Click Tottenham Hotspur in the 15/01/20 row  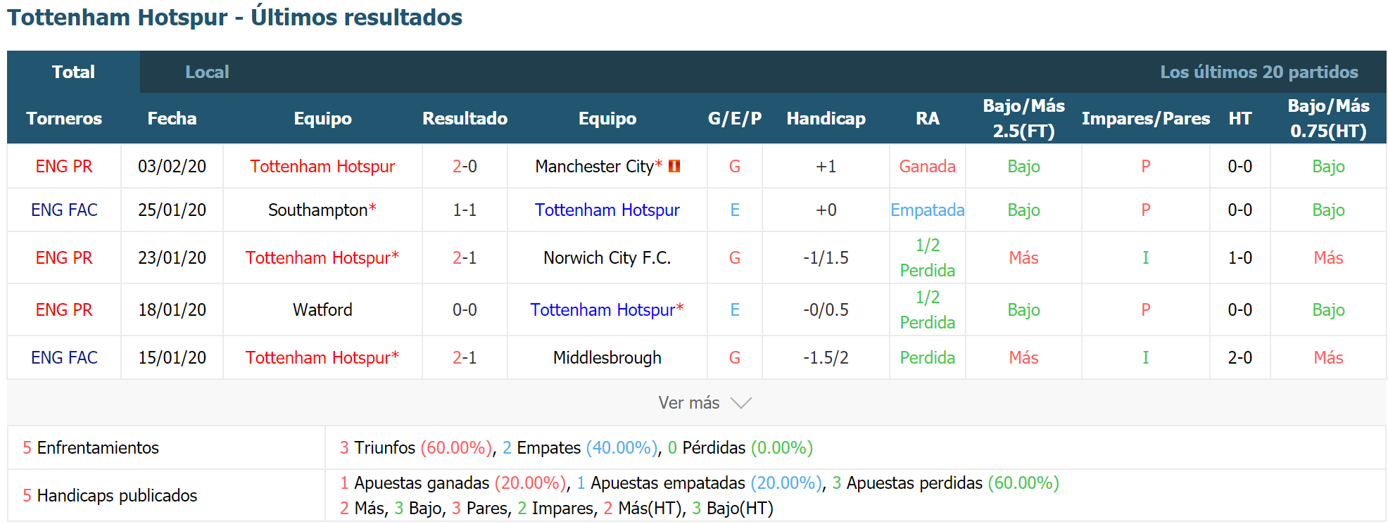click(x=317, y=357)
